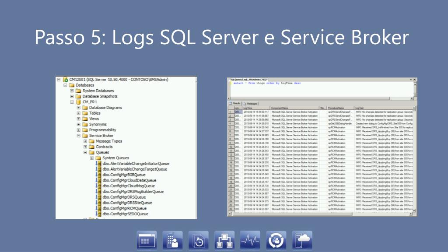Click the Service Broker folder icon
This screenshot has height=252, width=448.
[85, 136]
